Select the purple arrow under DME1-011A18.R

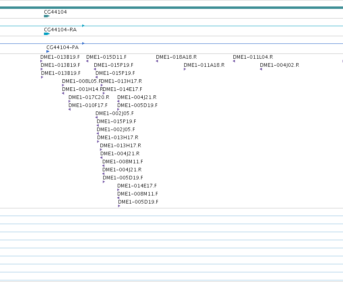(185, 69)
